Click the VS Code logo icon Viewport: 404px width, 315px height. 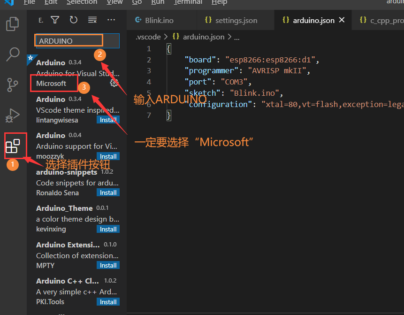9,2
